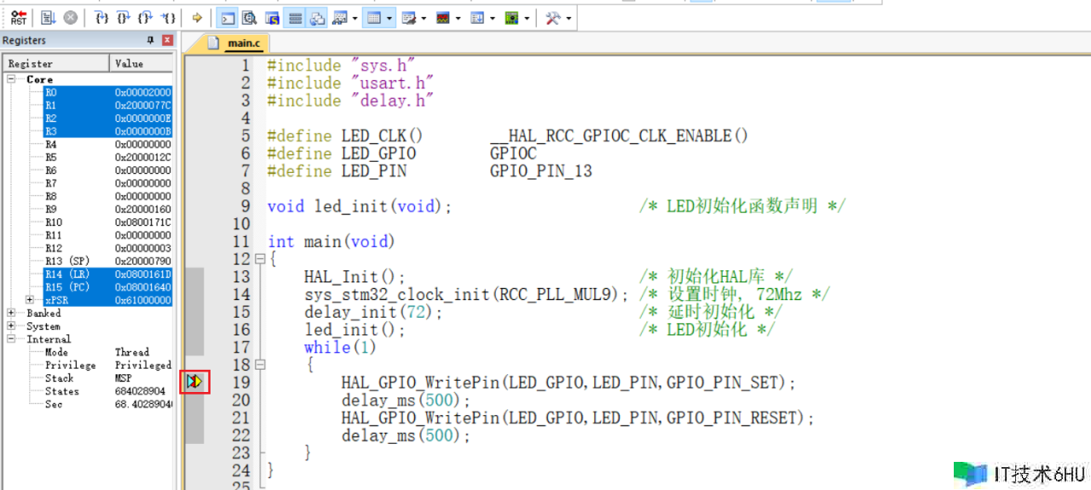Click the Step Over icon
Image resolution: width=1091 pixels, height=490 pixels.
tap(124, 17)
